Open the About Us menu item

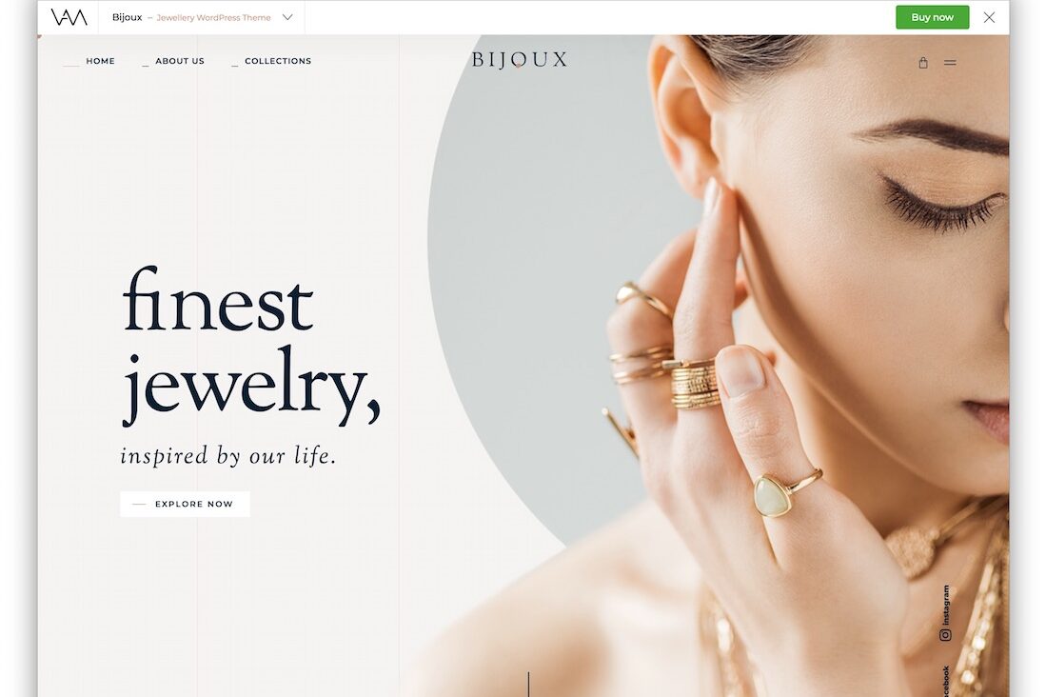point(180,61)
